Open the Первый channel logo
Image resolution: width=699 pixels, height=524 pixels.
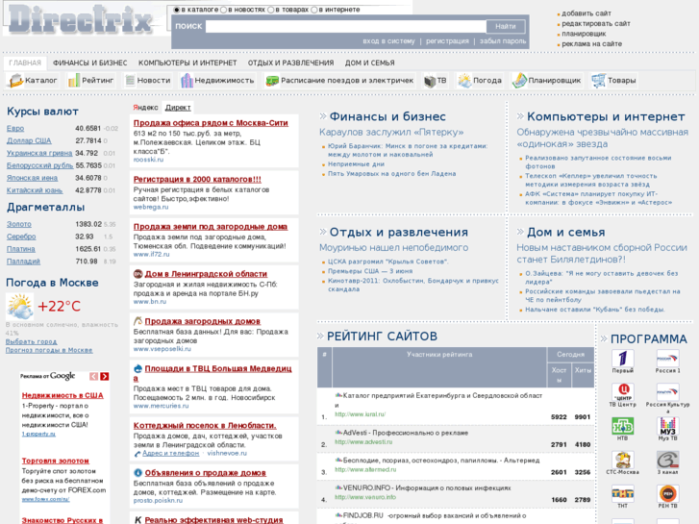click(x=623, y=358)
